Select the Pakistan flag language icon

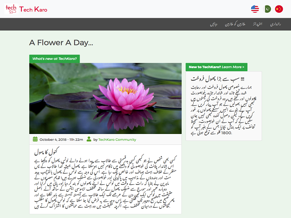click(267, 9)
